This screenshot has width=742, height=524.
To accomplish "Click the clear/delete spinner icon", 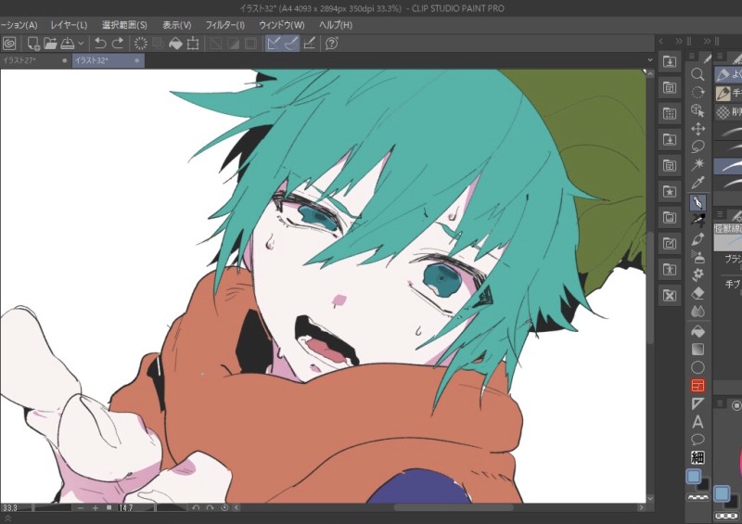I will [x=141, y=44].
